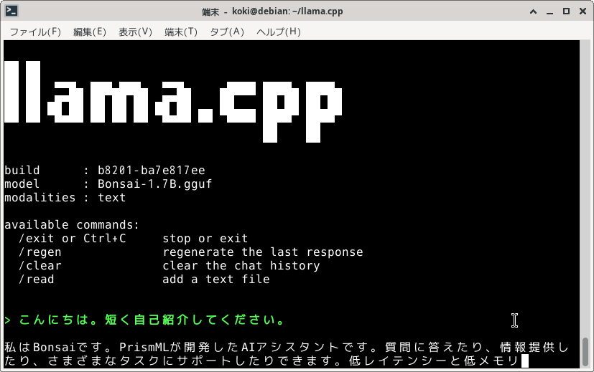Open the ファイル(F) menu

[x=35, y=32]
